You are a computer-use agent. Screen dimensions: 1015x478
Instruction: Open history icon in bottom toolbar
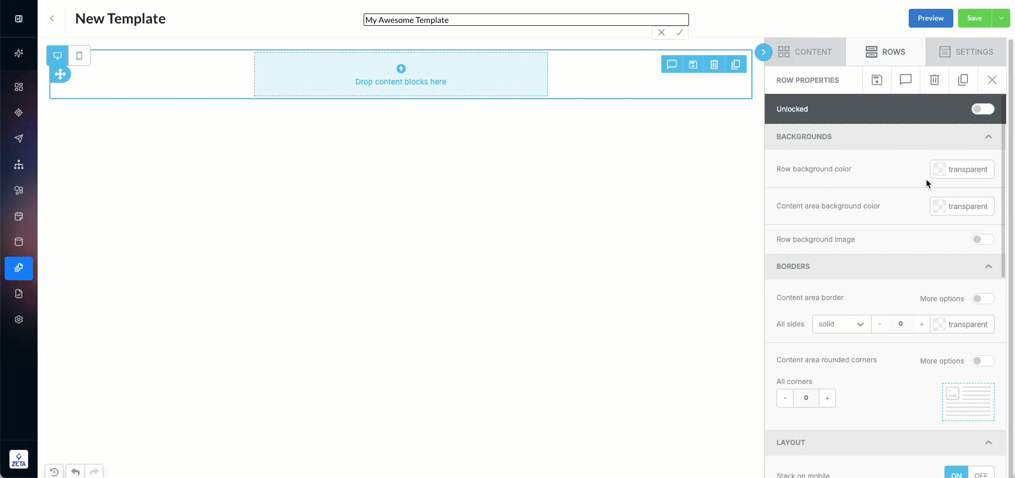[54, 472]
